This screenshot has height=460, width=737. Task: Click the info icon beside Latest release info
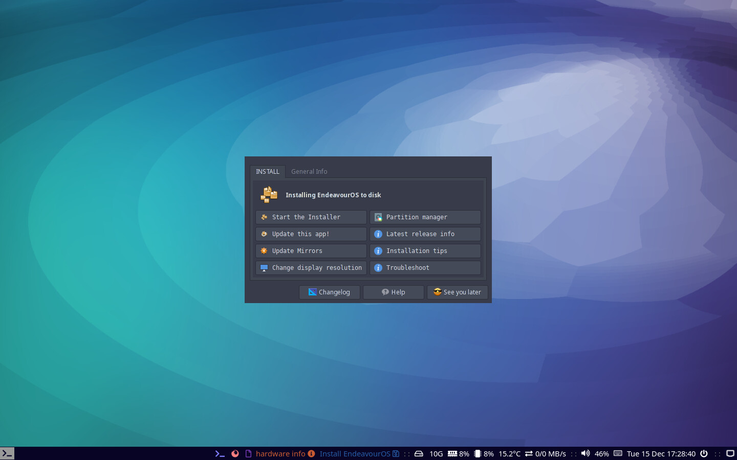378,234
